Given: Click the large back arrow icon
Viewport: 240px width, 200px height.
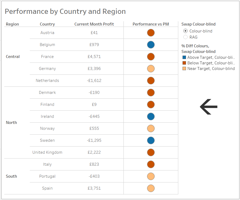Looking at the screenshot, I should coord(209,107).
